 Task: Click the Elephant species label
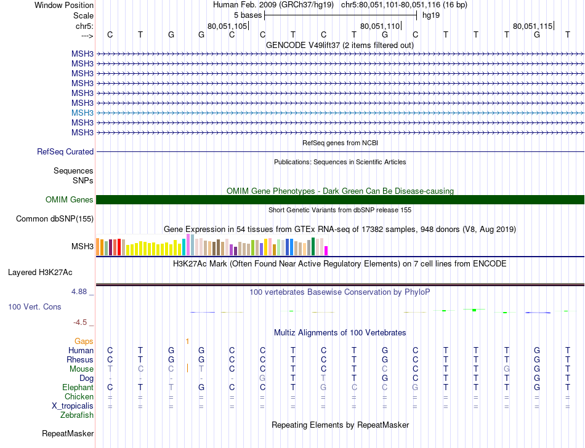[x=78, y=387]
